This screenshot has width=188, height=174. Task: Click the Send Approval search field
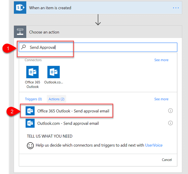98,47
